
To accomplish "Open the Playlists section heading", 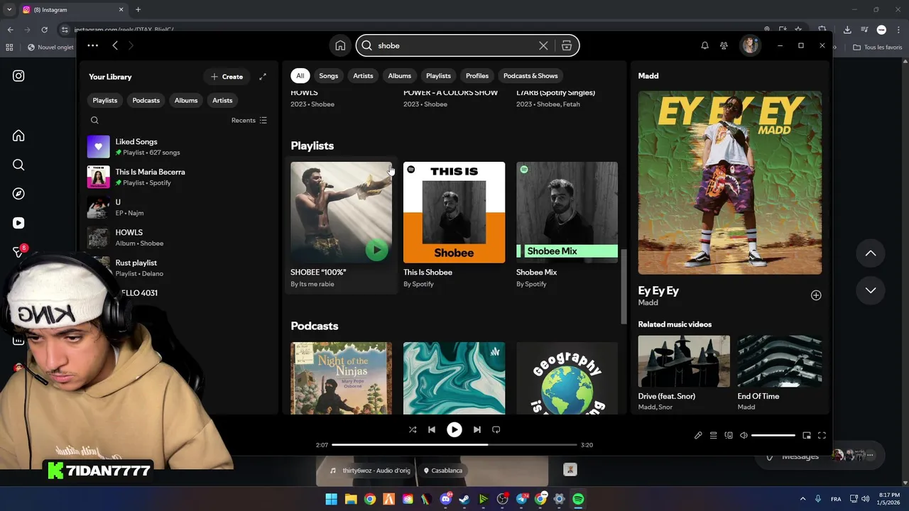I will [x=312, y=145].
